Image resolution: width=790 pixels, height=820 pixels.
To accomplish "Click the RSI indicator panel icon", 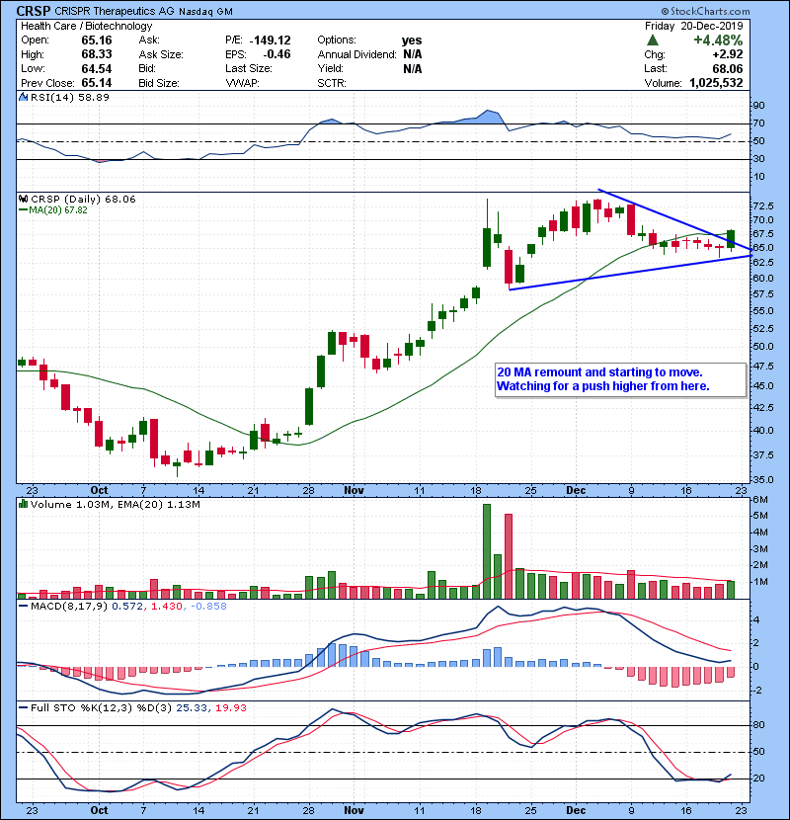I will click(x=23, y=97).
